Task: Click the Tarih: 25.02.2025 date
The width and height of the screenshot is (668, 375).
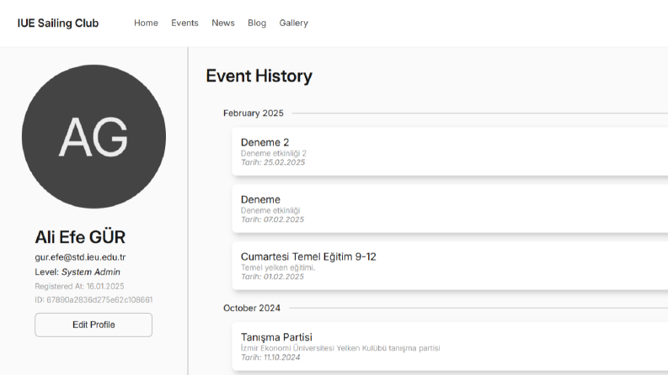Action: [273, 162]
